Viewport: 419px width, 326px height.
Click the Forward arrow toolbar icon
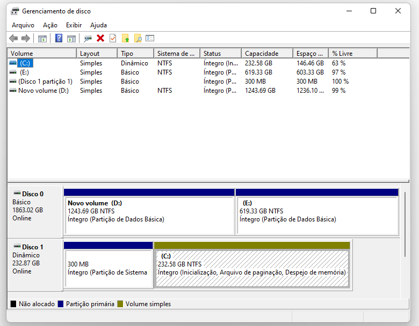pyautogui.click(x=26, y=39)
